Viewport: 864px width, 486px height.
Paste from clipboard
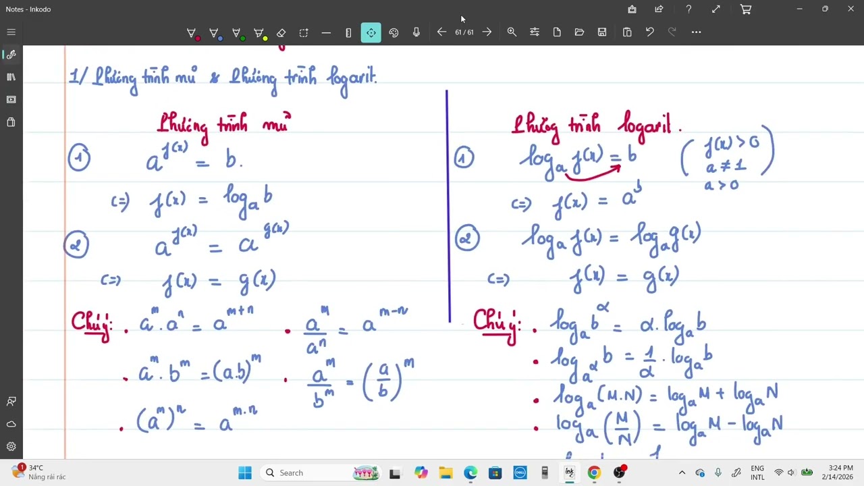pyautogui.click(x=627, y=32)
